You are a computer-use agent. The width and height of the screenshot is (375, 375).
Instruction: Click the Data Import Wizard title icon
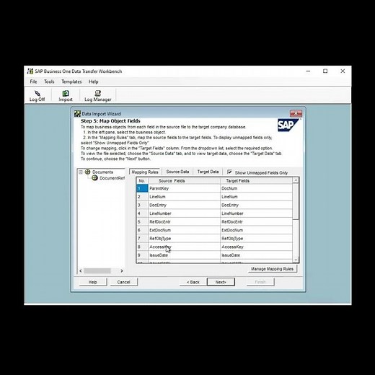coord(77,113)
